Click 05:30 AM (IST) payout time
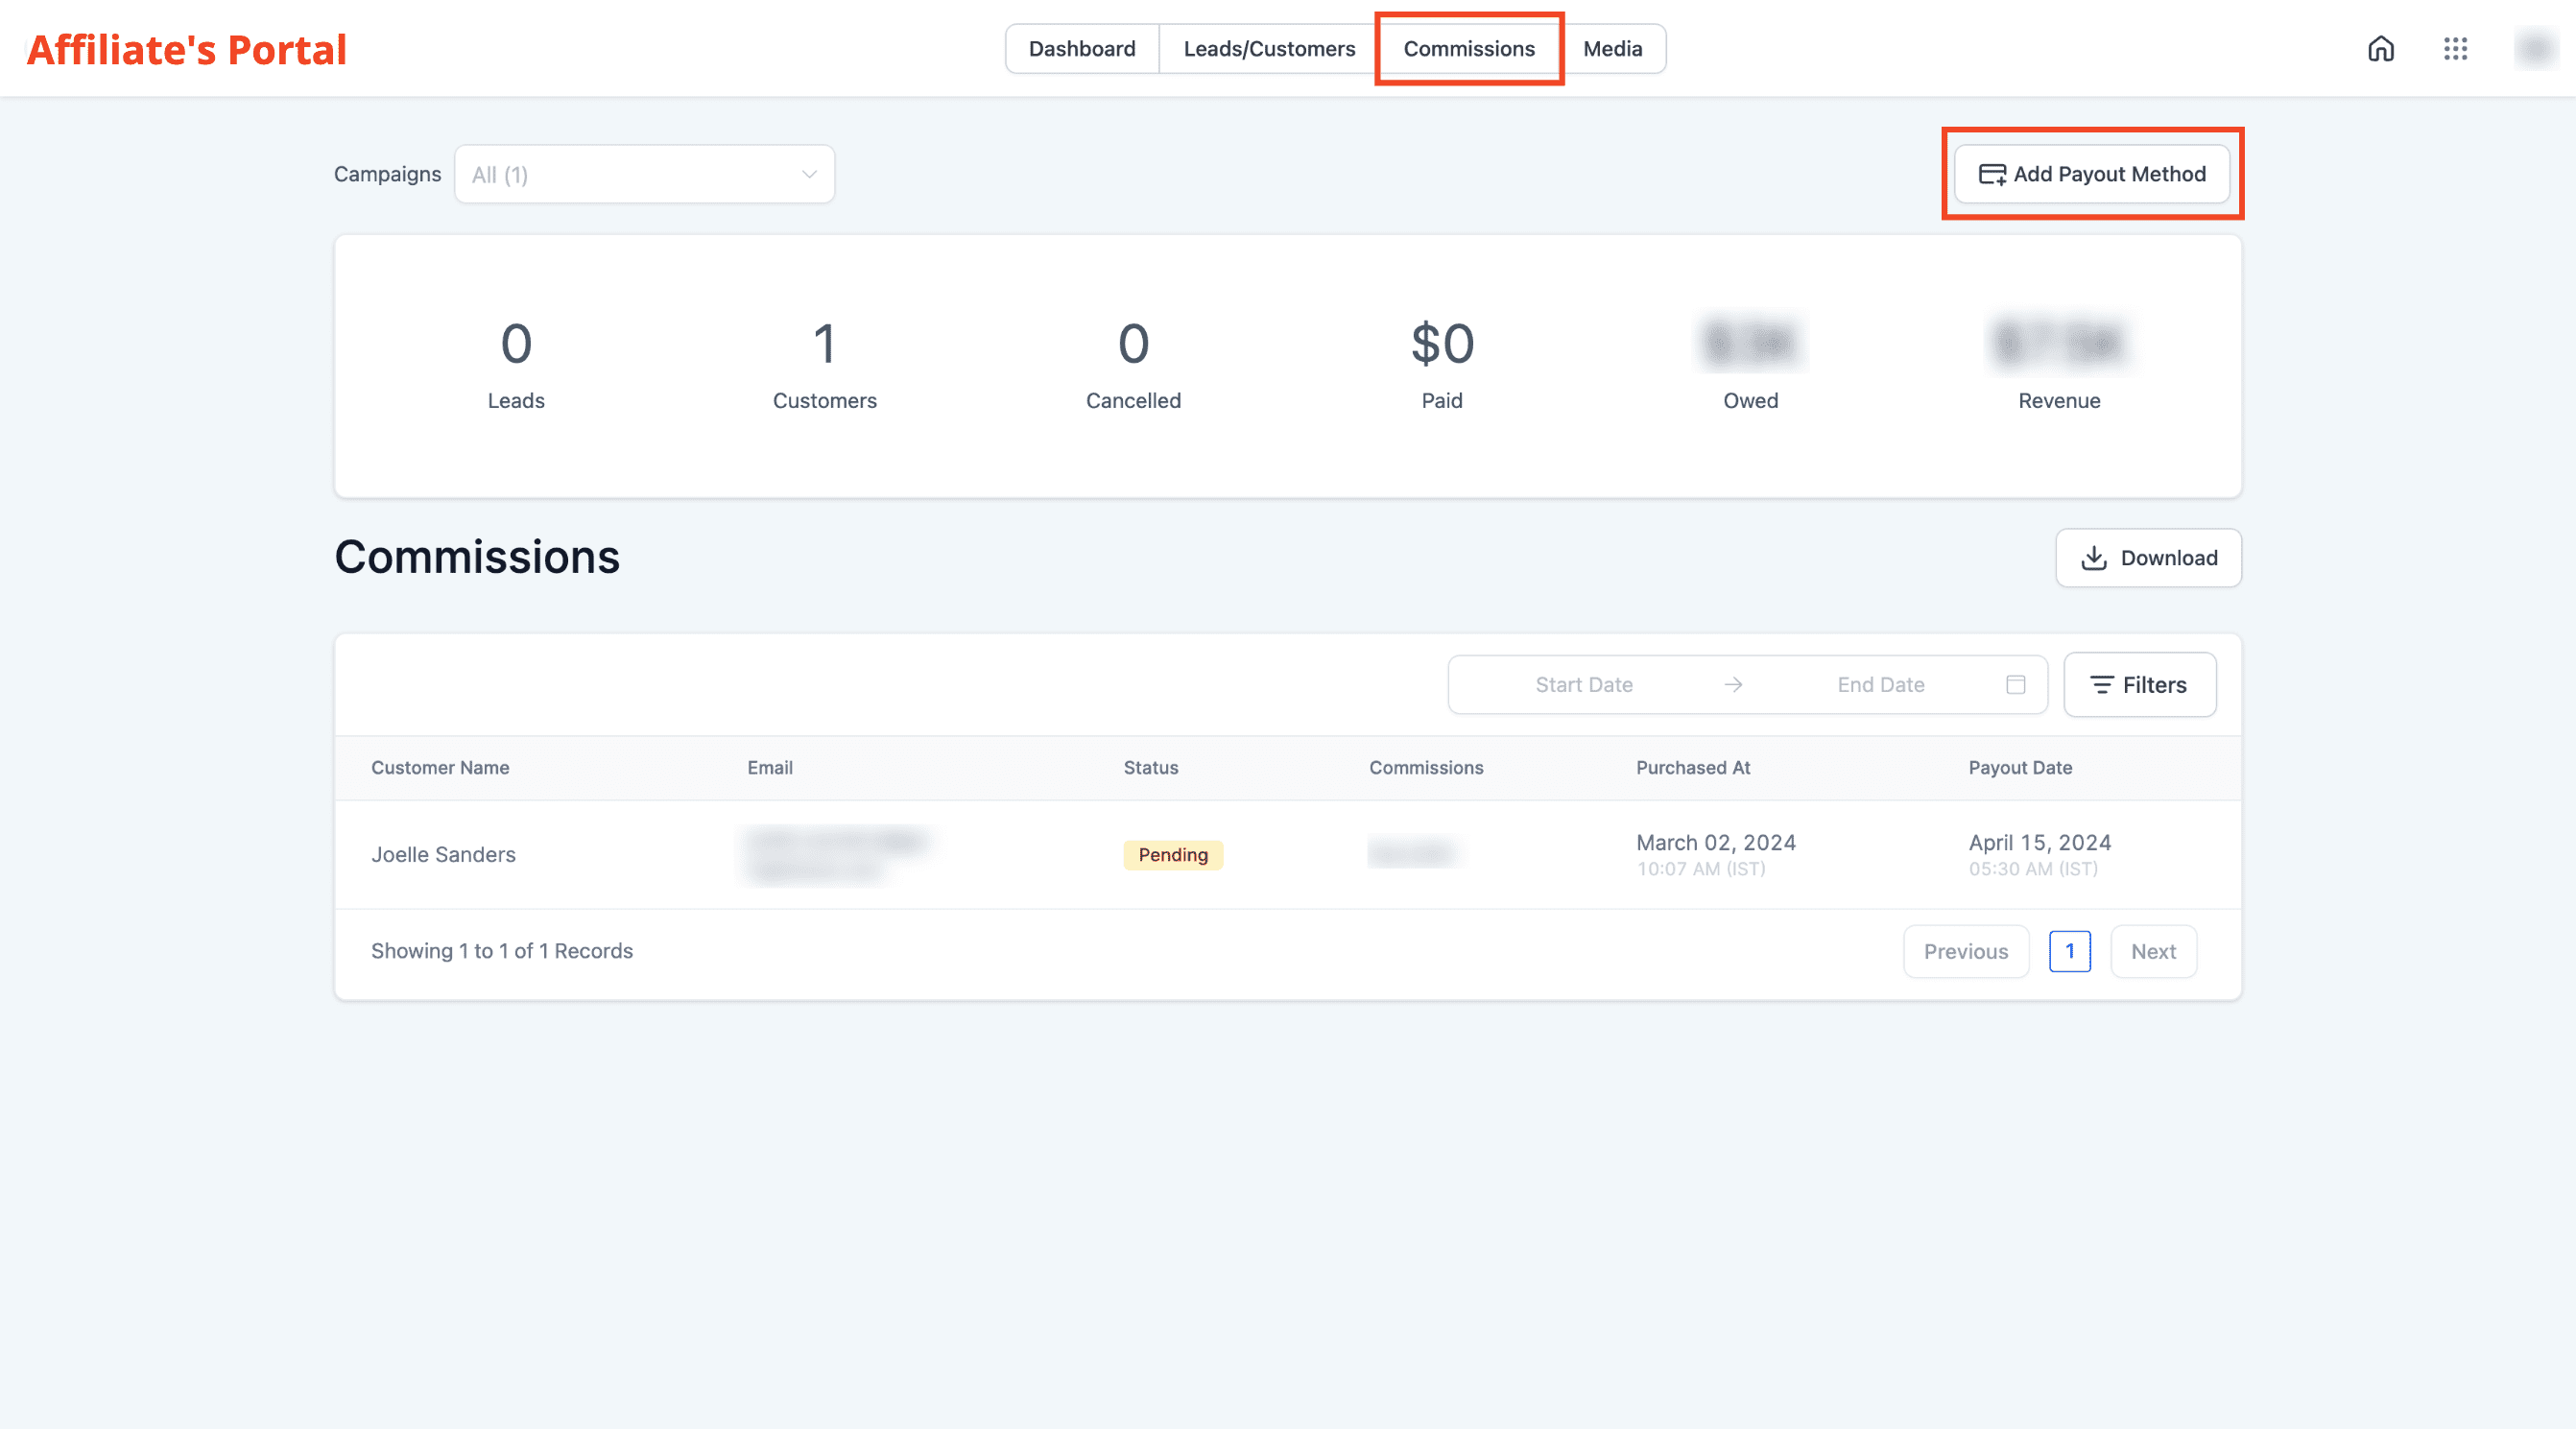 tap(2033, 869)
